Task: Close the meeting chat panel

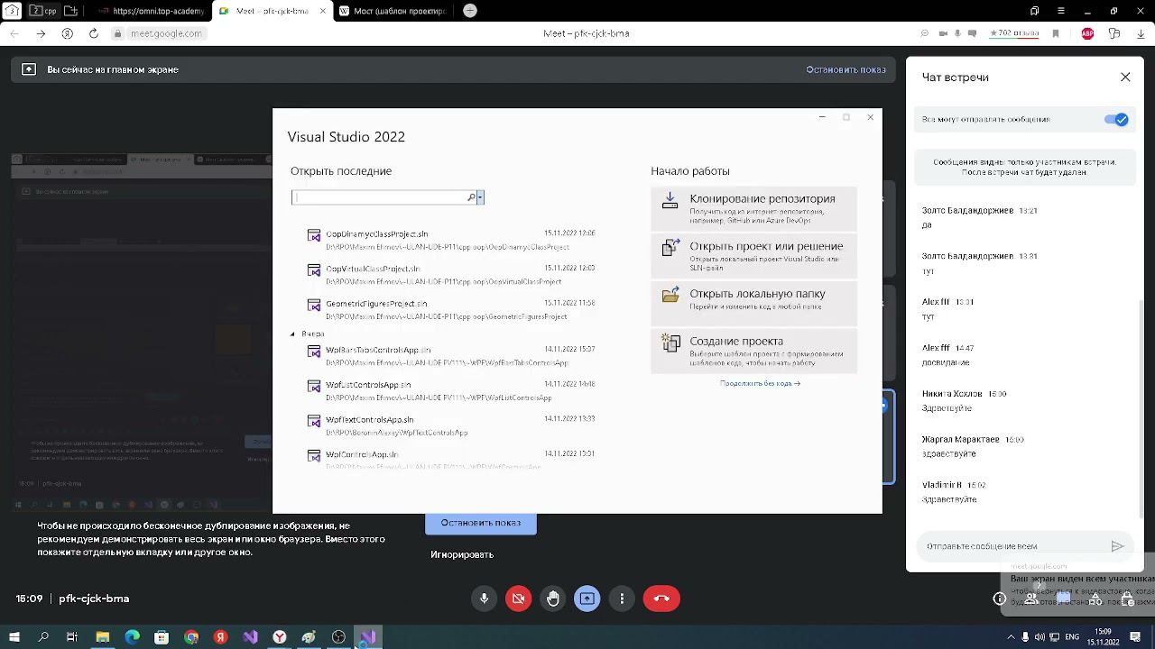Action: click(x=1125, y=78)
